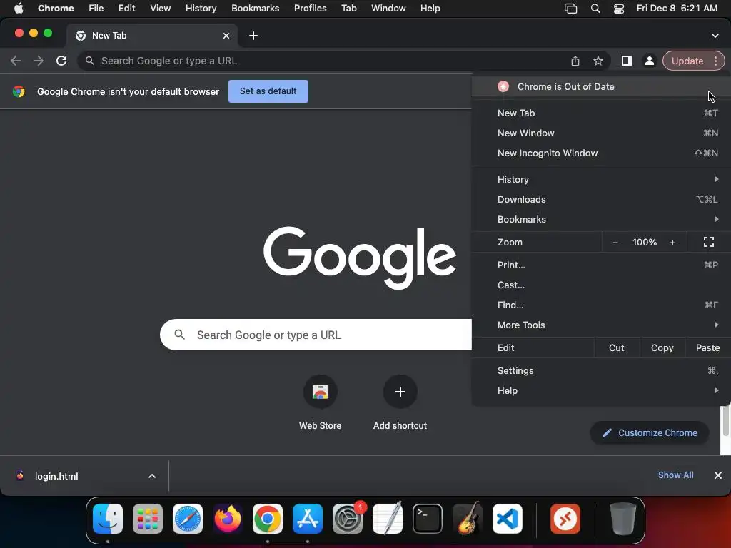Open GarageBand from the Dock
This screenshot has width=731, height=548.
468,519
